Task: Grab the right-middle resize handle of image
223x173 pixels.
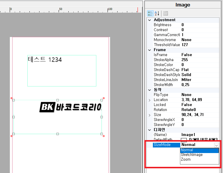Action: [x=102, y=117]
